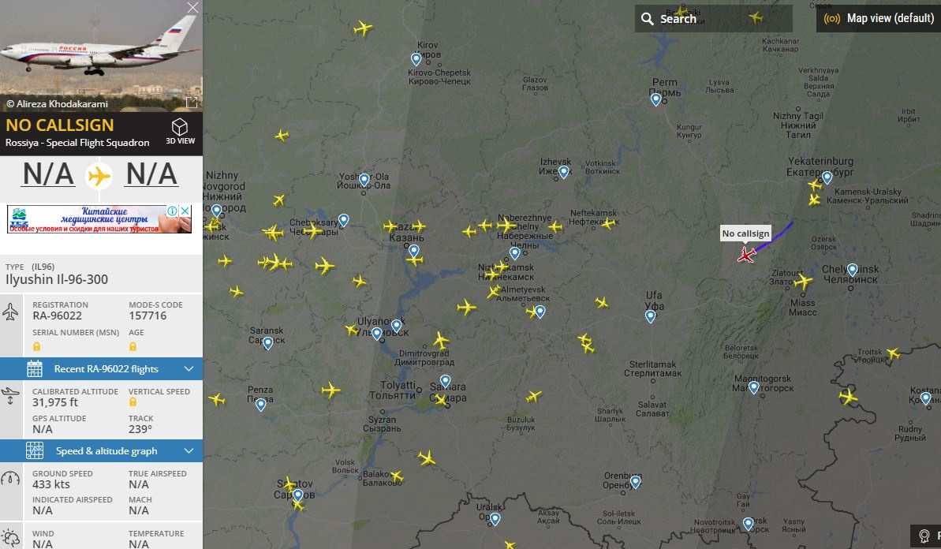The image size is (941, 549).
Task: Click the ad info icon
Action: click(x=172, y=211)
